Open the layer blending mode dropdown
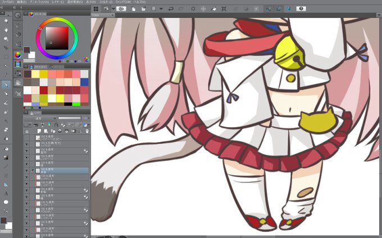The height and width of the screenshot is (238, 382). click(40, 118)
